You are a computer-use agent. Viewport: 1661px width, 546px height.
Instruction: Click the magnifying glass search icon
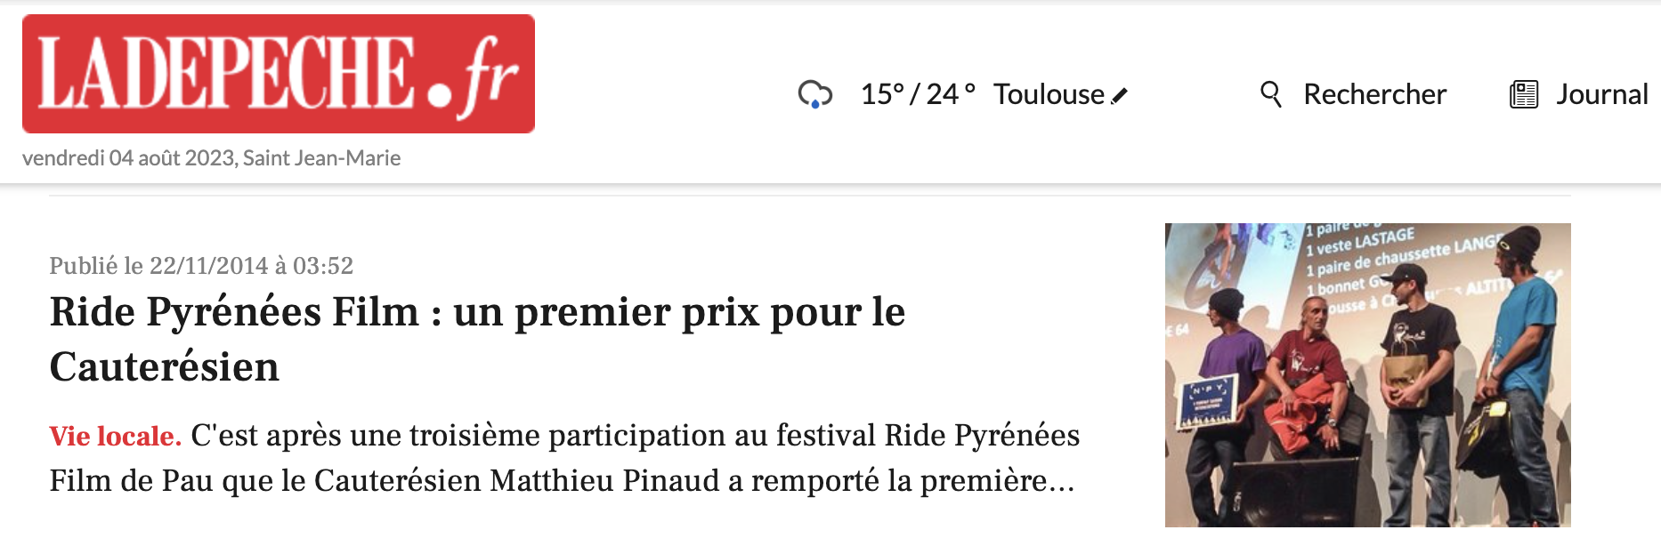tap(1271, 94)
